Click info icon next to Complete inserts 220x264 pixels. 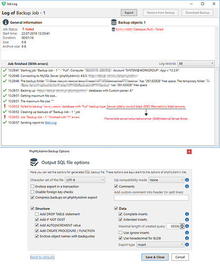pos(187,214)
